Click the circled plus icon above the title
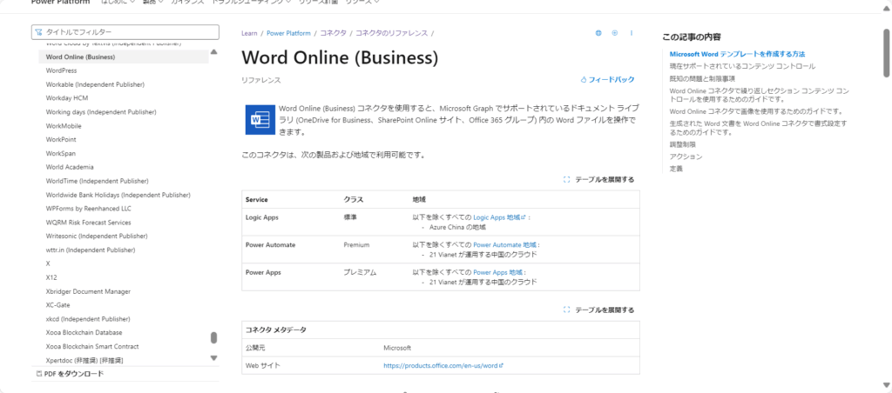892x393 pixels. tap(615, 33)
